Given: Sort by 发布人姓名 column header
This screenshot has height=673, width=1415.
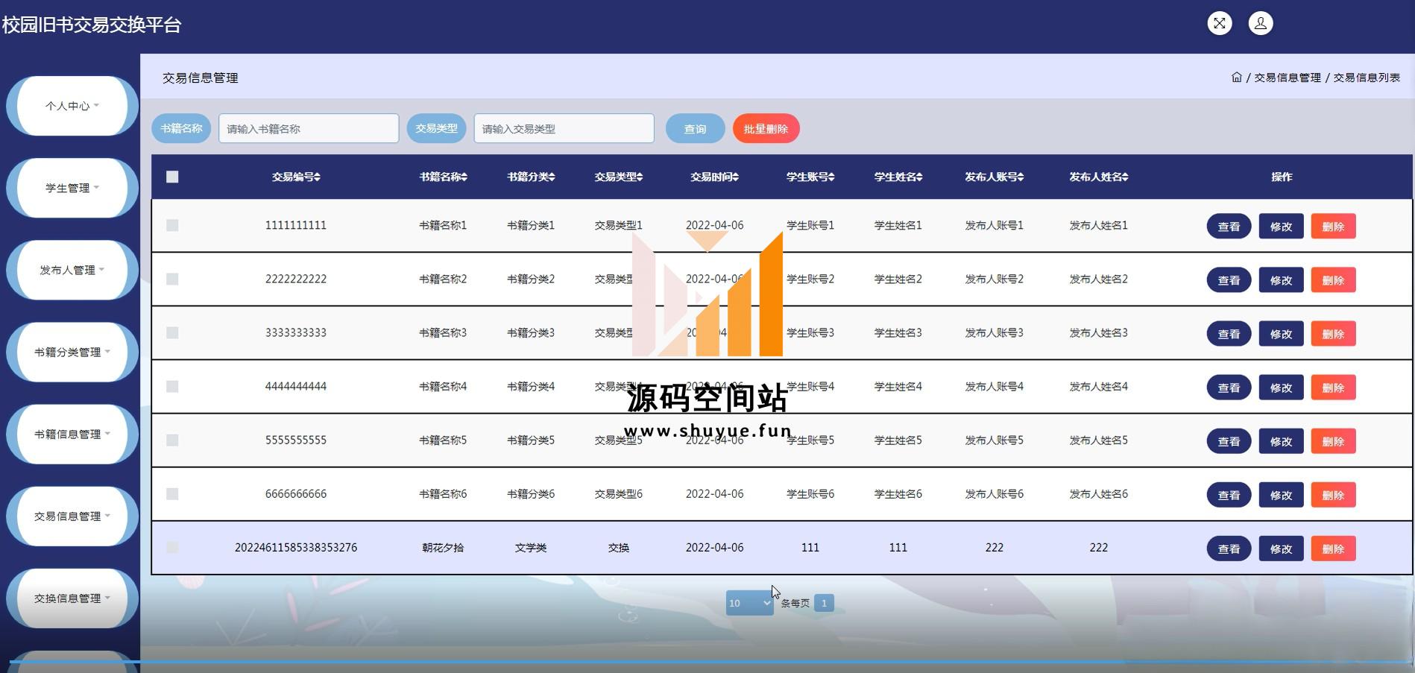Looking at the screenshot, I should point(1099,177).
